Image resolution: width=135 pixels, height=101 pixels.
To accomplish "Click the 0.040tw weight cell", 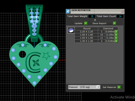I will [110, 32].
